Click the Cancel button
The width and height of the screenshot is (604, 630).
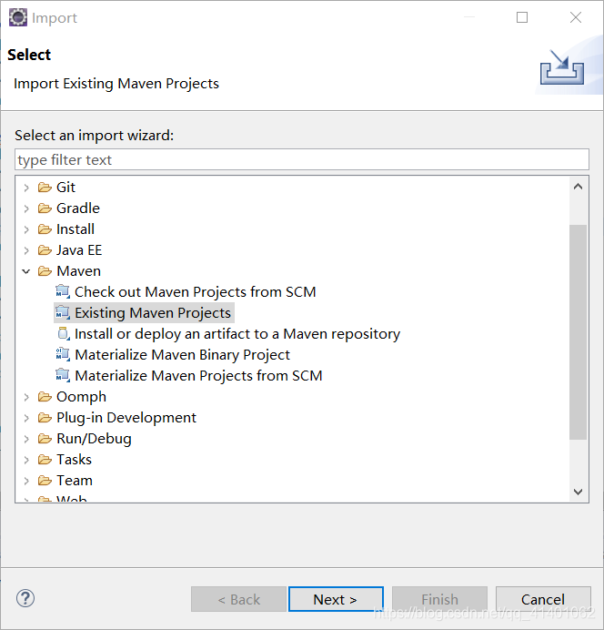[543, 599]
